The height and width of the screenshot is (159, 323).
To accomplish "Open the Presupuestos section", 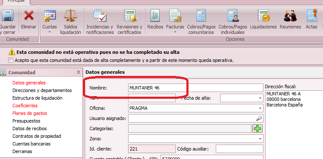I will click(26, 121).
